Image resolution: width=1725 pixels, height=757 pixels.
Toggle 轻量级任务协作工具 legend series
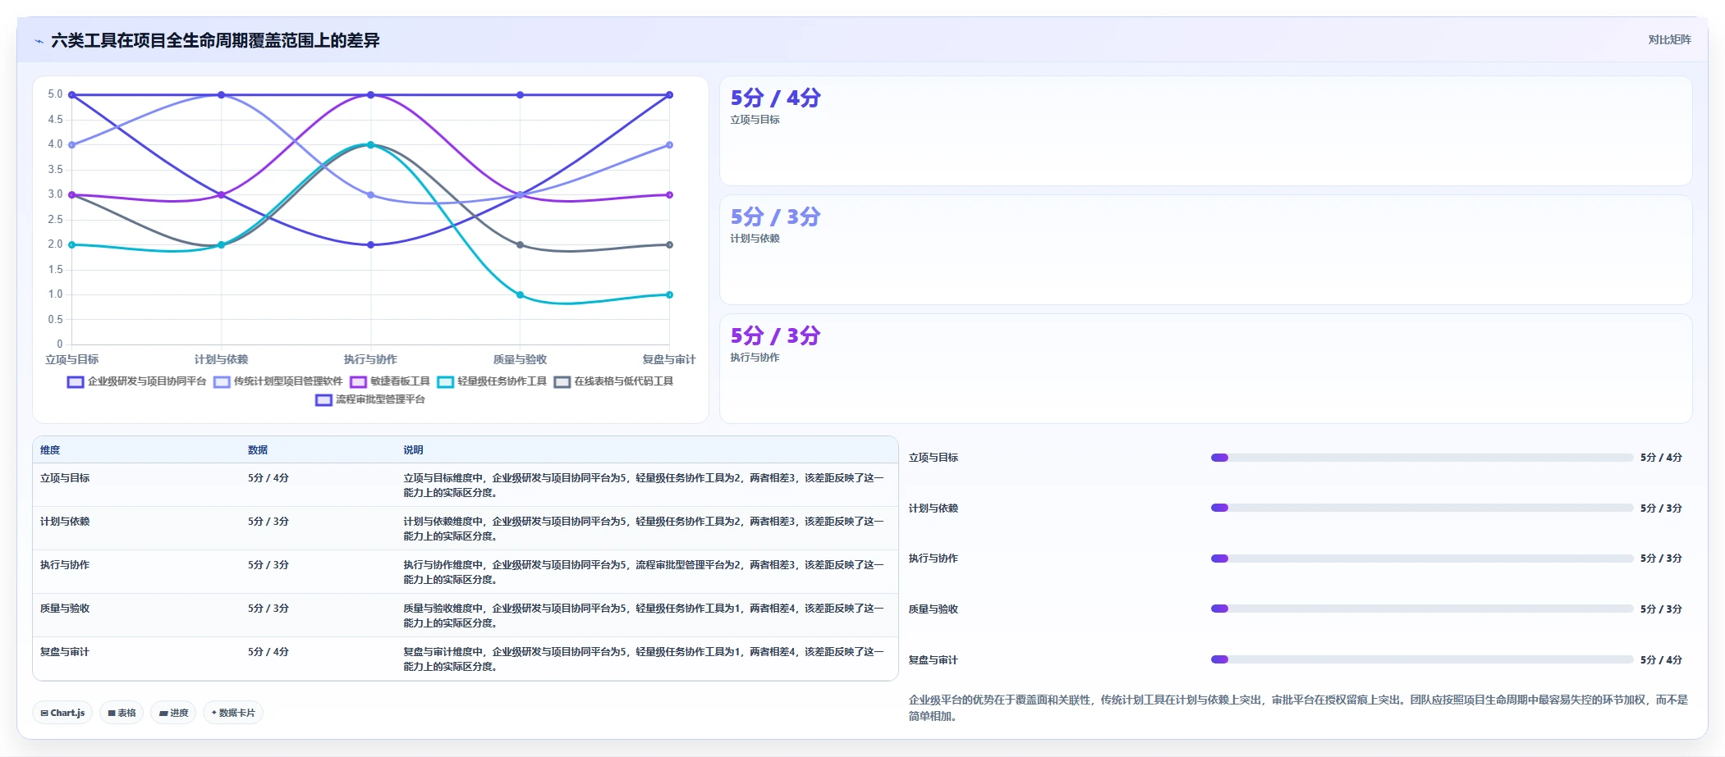(492, 381)
